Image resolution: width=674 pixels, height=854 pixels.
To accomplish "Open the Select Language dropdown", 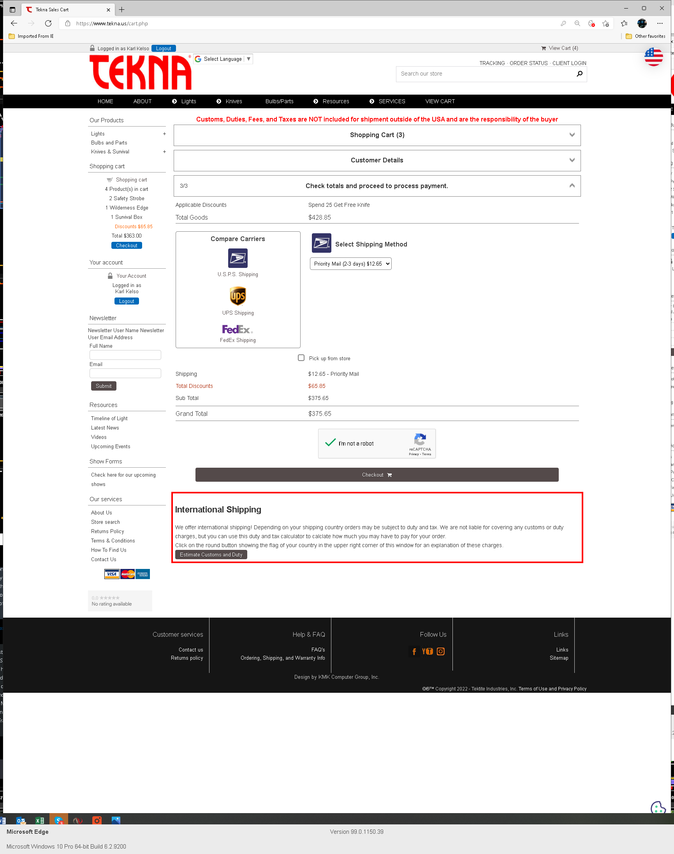I will point(223,59).
